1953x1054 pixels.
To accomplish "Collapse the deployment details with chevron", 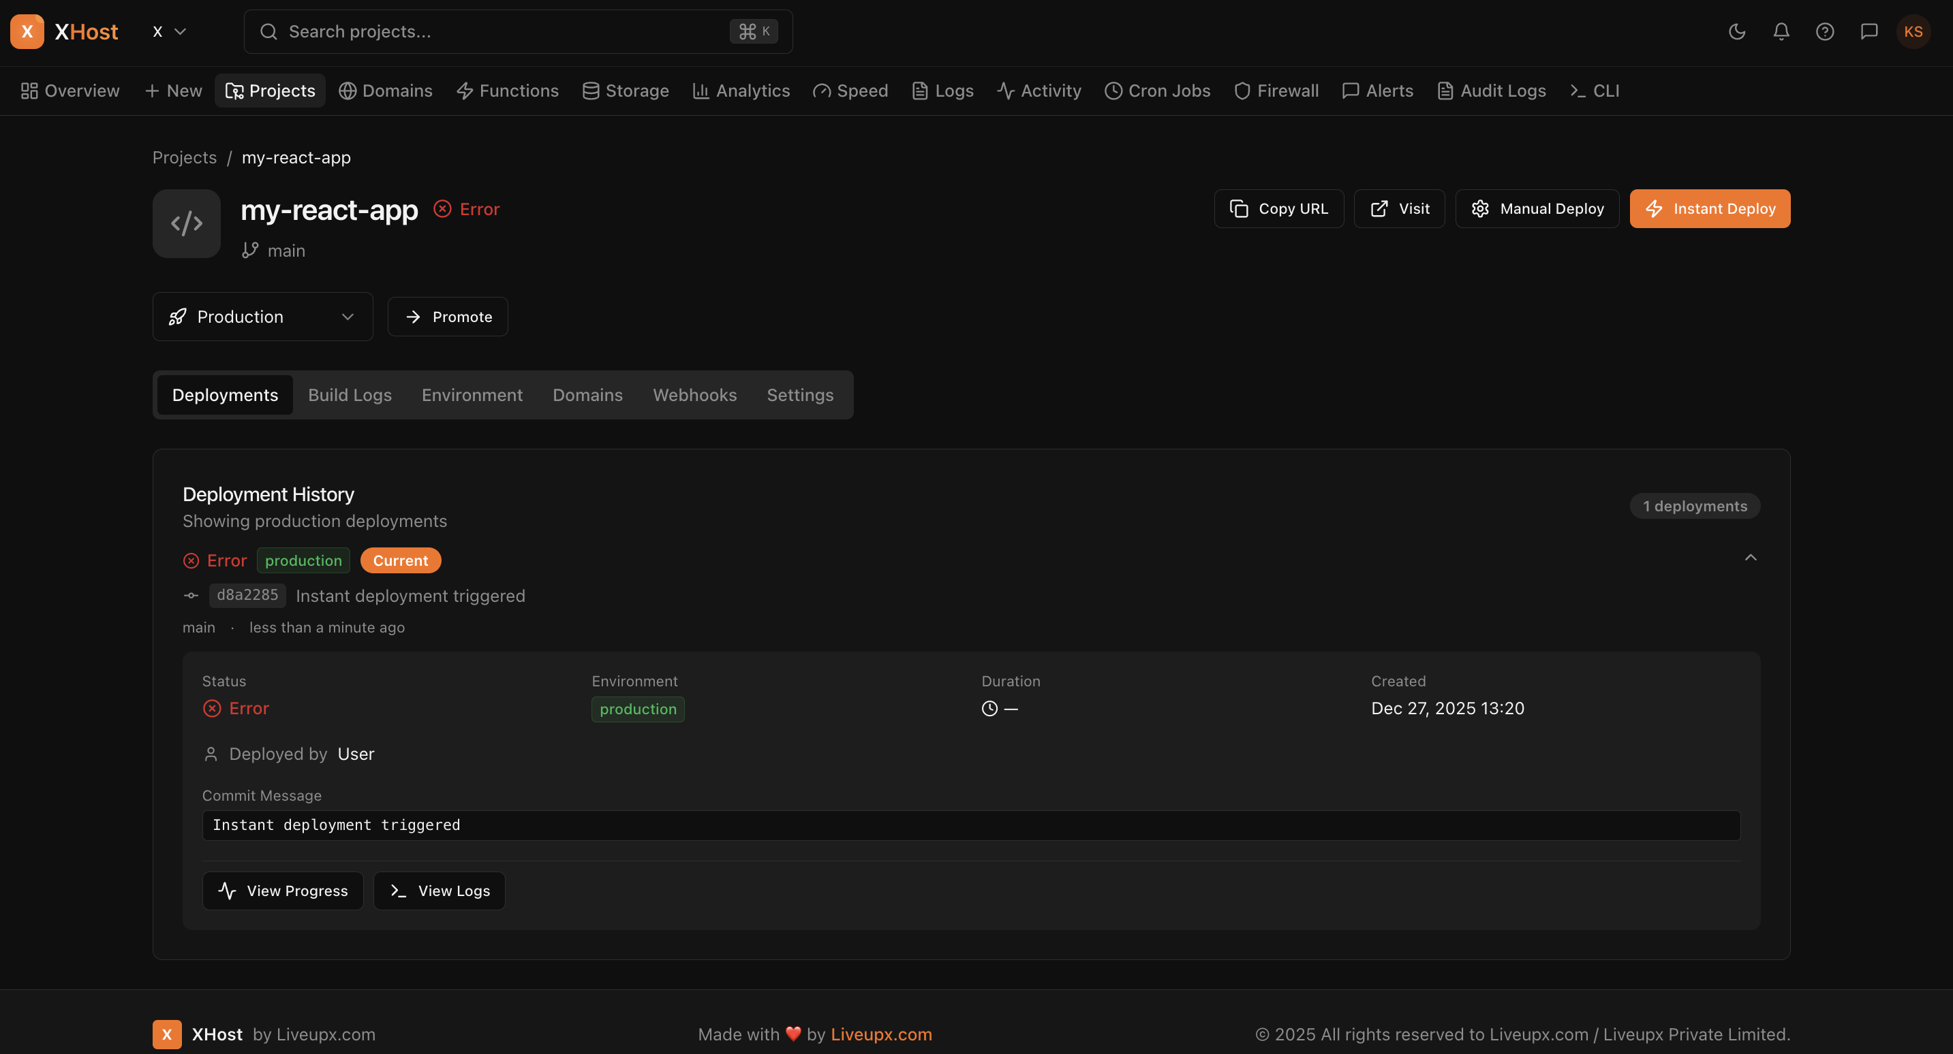I will (1751, 558).
